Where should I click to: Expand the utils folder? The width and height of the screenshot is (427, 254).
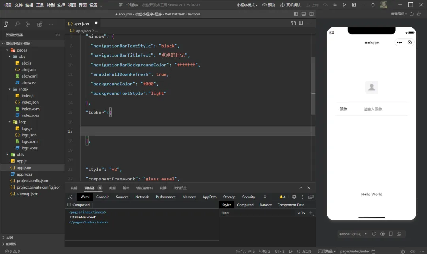(x=7, y=155)
